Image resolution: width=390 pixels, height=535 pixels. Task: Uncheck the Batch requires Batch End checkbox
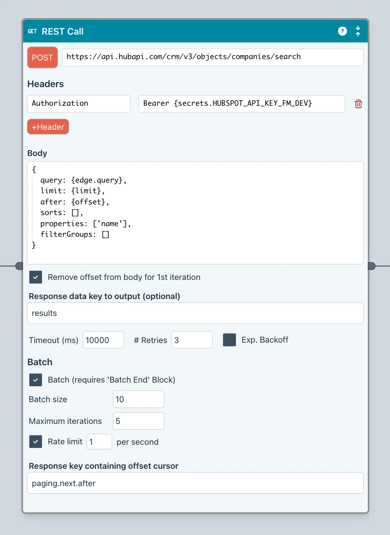[x=36, y=380]
